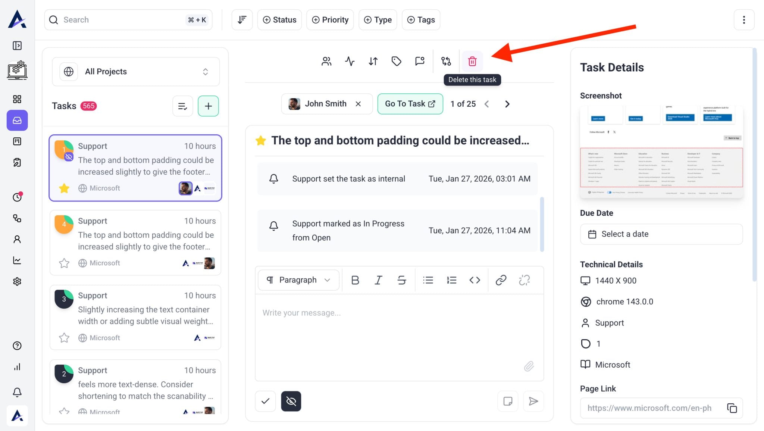This screenshot has width=764, height=431.
Task: Click the green add new task button
Action: point(208,106)
